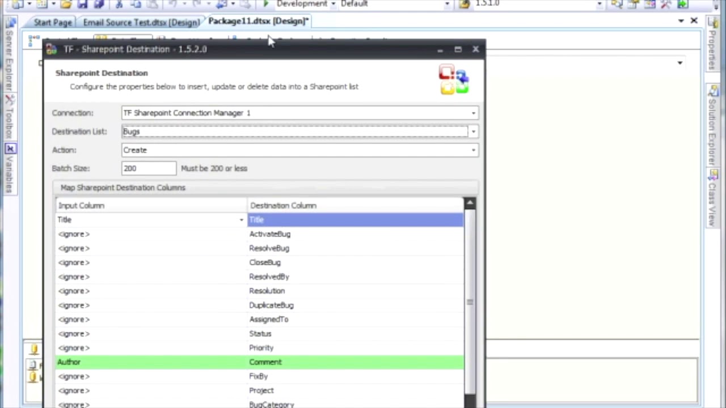
Task: Switch to the Start Page tab
Action: point(53,22)
